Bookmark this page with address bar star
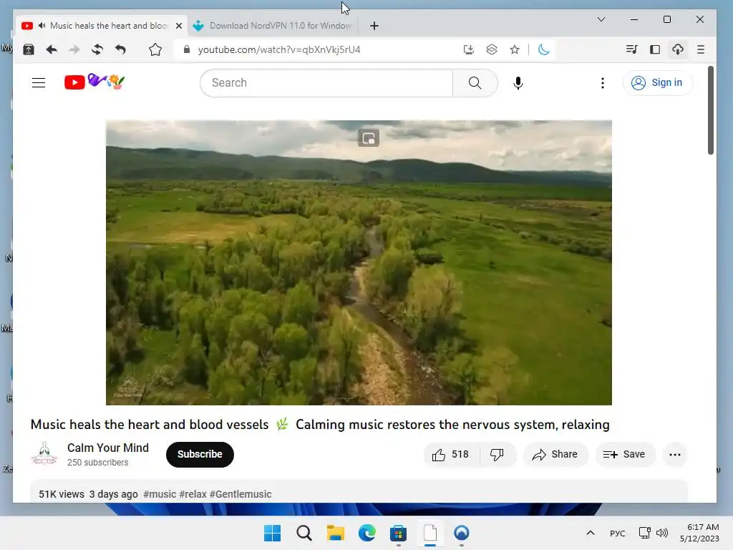The width and height of the screenshot is (733, 550). pyautogui.click(x=515, y=49)
